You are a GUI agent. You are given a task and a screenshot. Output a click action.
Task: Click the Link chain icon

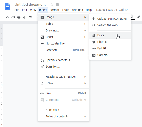pos(42,93)
